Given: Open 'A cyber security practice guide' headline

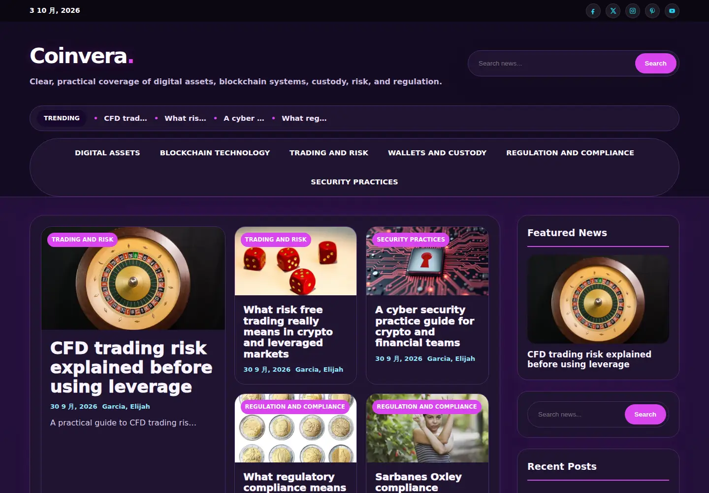Looking at the screenshot, I should point(424,326).
